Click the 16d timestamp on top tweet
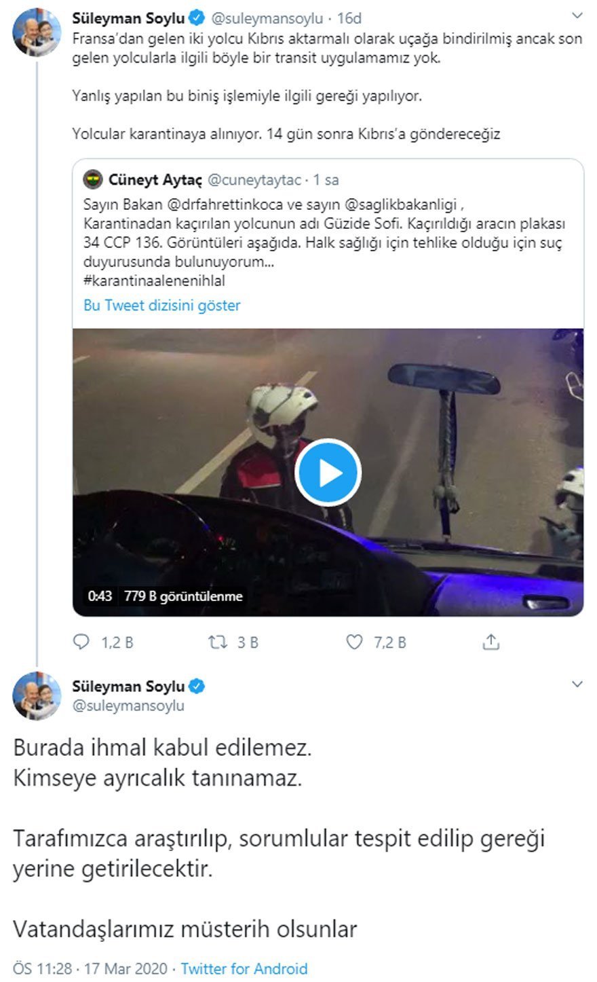This screenshot has width=597, height=982. tap(349, 19)
